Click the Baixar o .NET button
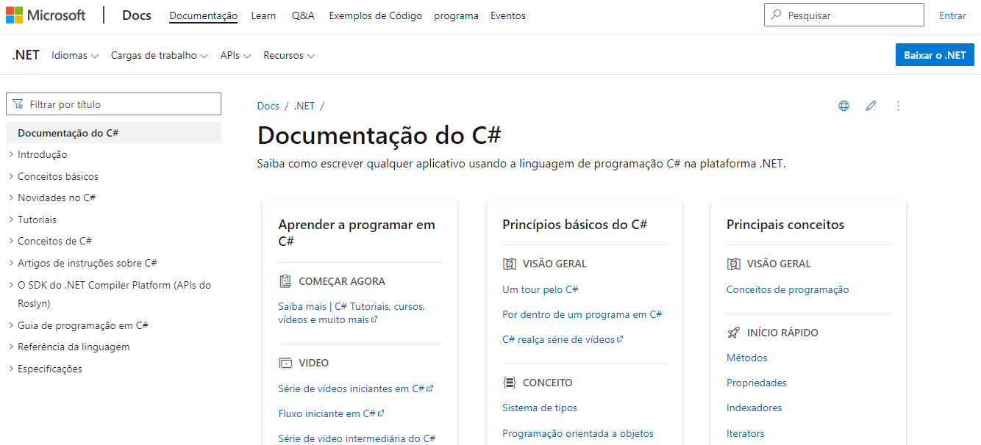Viewport: 981px width, 445px height. (934, 54)
